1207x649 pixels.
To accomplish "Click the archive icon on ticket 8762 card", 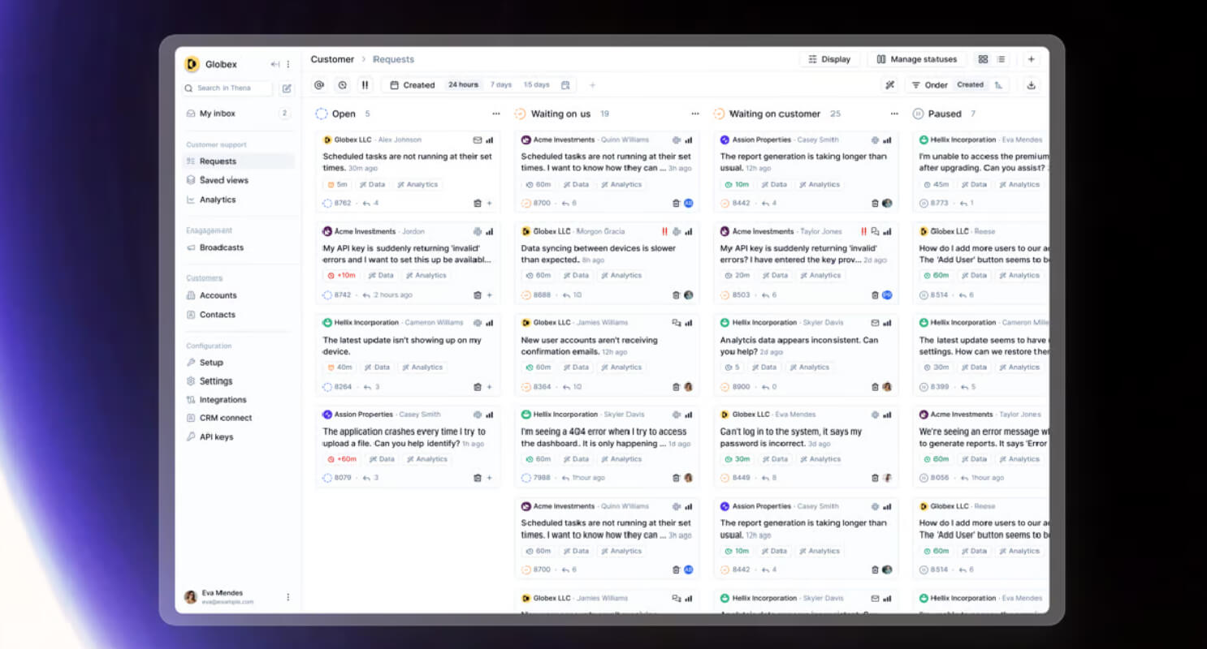I will (x=478, y=204).
